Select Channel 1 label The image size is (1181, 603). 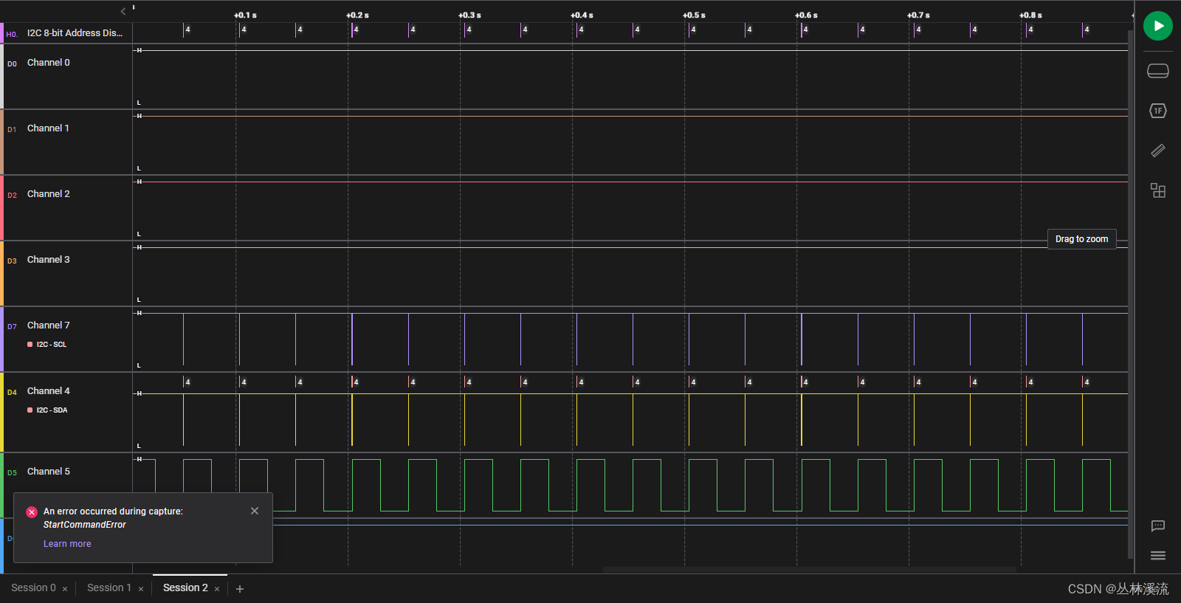pos(48,128)
